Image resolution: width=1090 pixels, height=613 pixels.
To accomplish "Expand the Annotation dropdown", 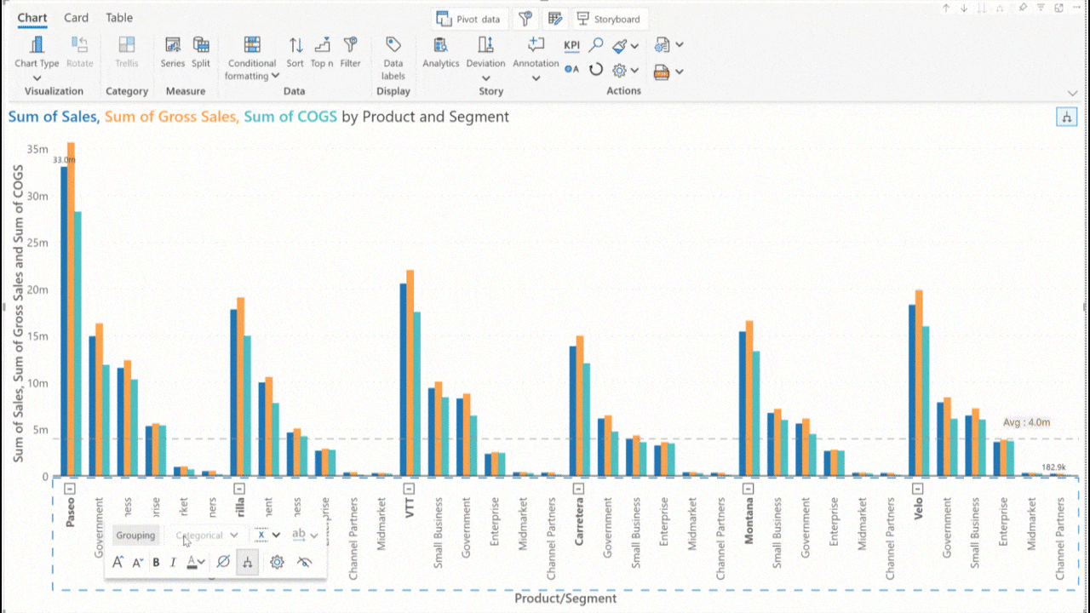I will [536, 77].
